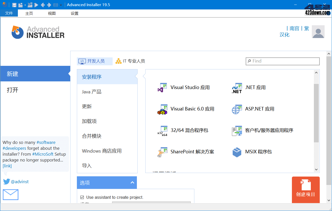Image resolution: width=332 pixels, height=211 pixels.
Task: Follow the @advinst Twitter link
Action: (20, 181)
